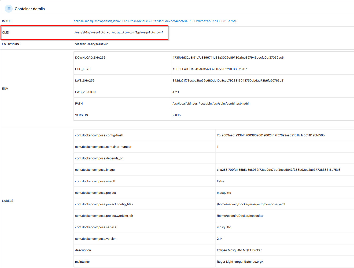Click the maintainer label name
The image size is (354, 268).
(x=82, y=262)
